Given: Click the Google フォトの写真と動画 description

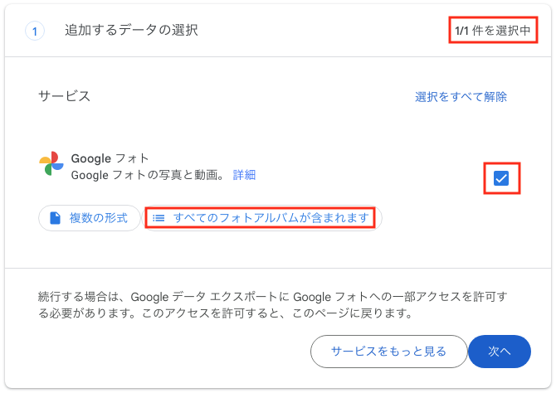Looking at the screenshot, I should pos(148,175).
